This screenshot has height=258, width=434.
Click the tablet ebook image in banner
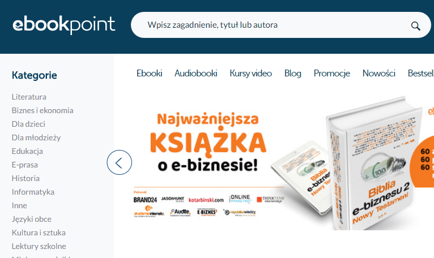point(300,177)
